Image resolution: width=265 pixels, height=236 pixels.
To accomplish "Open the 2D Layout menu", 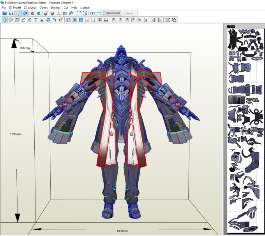I will coord(30,8).
